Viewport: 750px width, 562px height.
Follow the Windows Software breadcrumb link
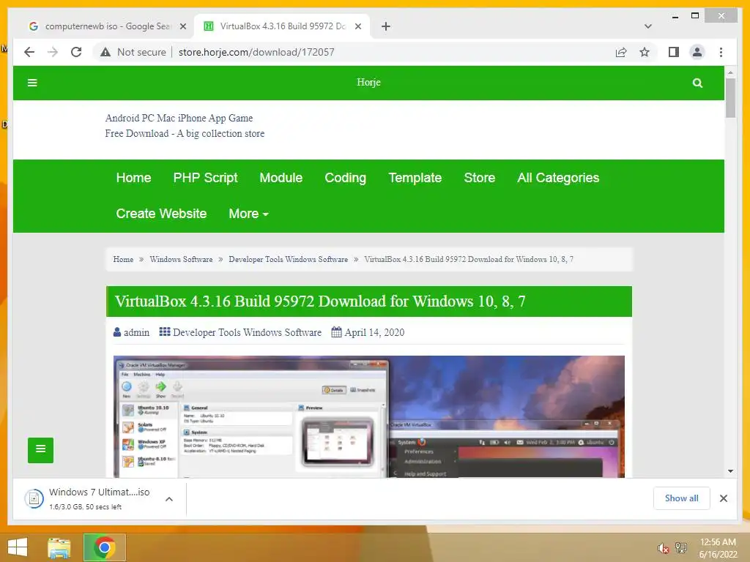coord(182,259)
